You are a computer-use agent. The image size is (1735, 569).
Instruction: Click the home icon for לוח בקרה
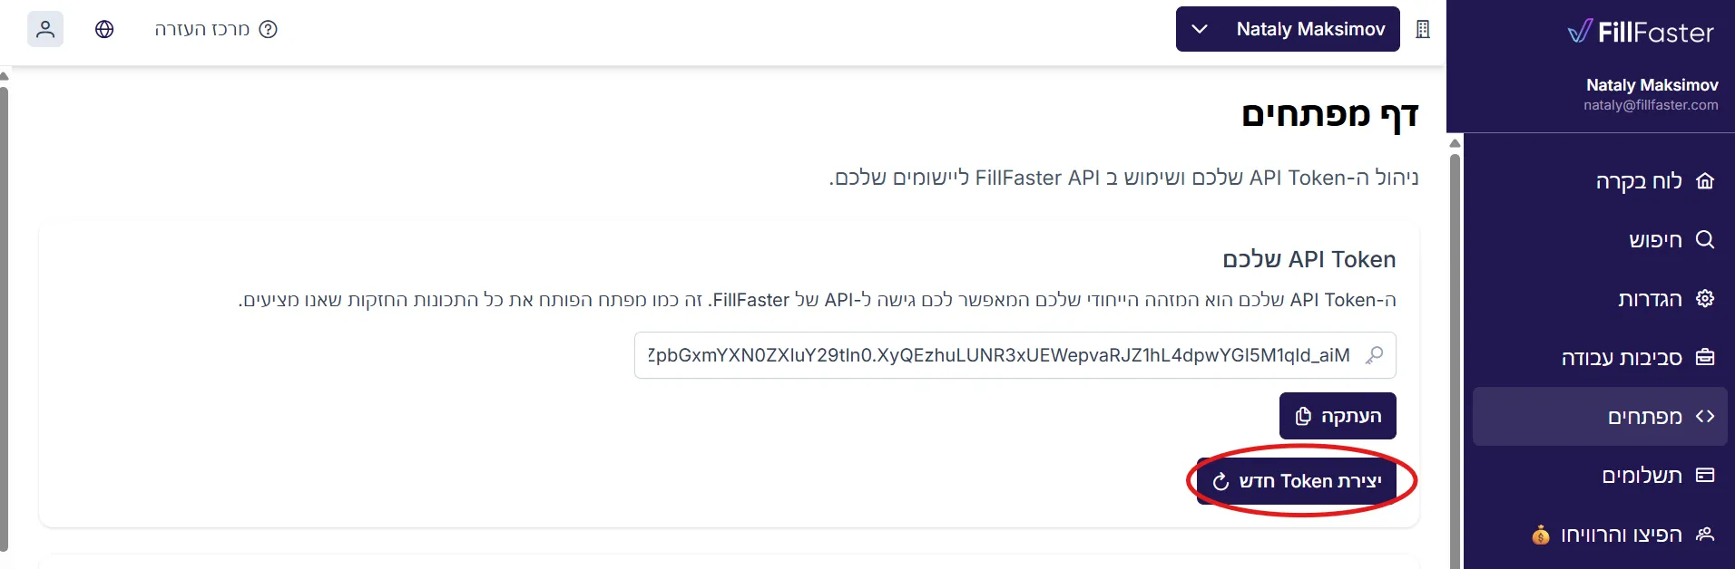[x=1705, y=181]
